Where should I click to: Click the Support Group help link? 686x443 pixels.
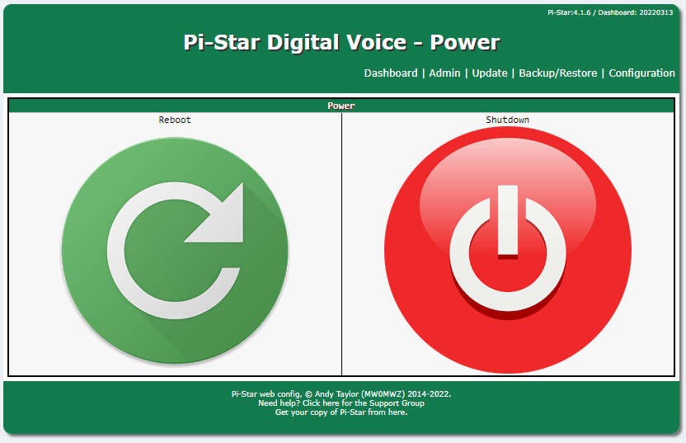pos(341,403)
